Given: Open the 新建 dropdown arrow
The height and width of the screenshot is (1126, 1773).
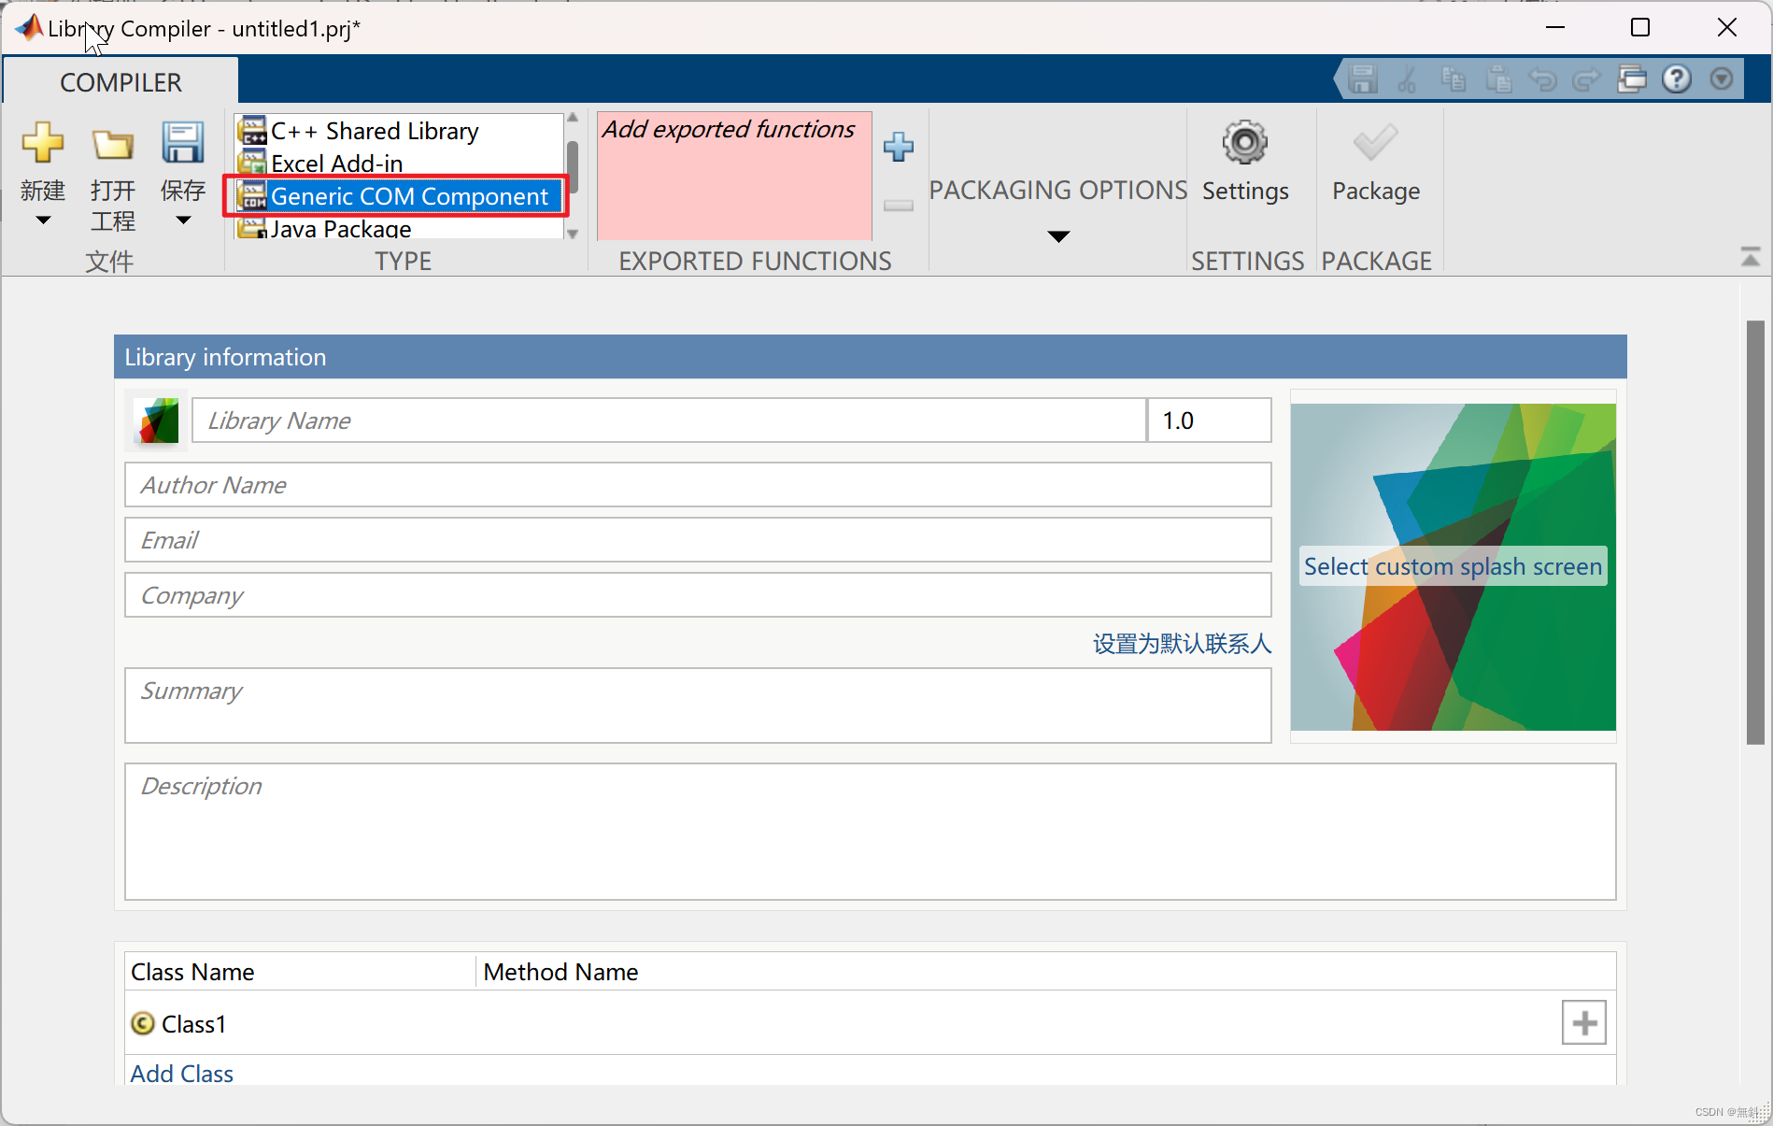Looking at the screenshot, I should pos(42,219).
